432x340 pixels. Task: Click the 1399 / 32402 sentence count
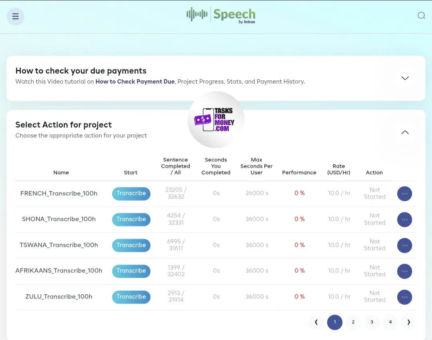pos(176,270)
